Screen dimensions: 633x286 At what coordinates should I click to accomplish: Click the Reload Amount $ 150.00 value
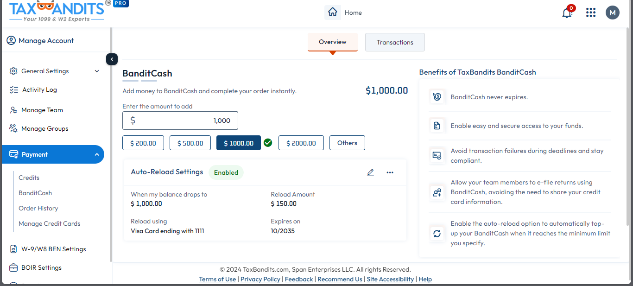pyautogui.click(x=284, y=203)
